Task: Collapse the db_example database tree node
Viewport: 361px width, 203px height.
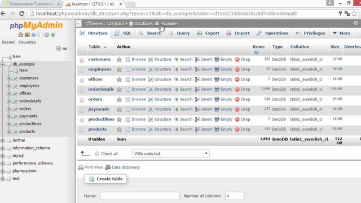Action: click(x=2, y=64)
